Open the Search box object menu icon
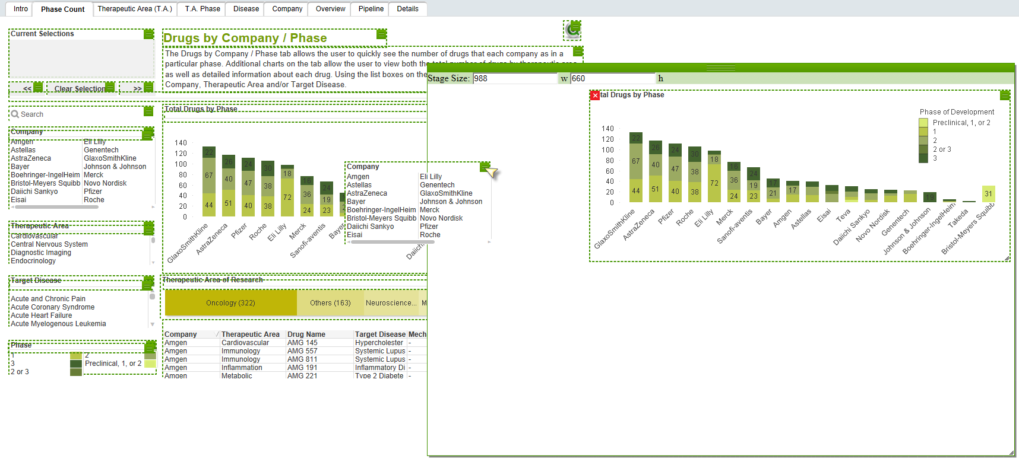Viewport: 1019px width, 459px height. (149, 111)
